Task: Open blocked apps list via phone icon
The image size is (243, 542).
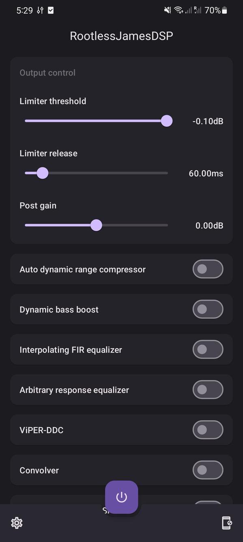Action: (x=227, y=523)
